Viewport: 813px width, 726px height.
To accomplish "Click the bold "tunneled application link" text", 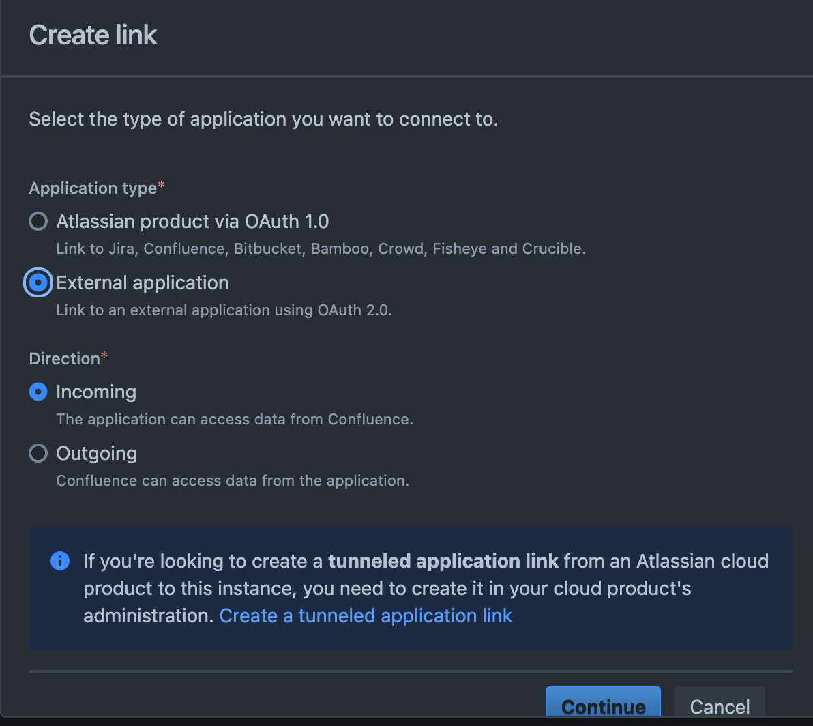I will tap(443, 561).
